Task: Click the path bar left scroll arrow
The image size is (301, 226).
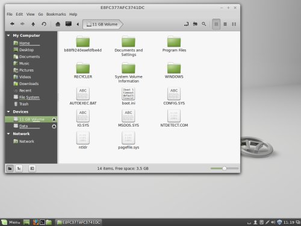Action: pyautogui.click(x=78, y=24)
